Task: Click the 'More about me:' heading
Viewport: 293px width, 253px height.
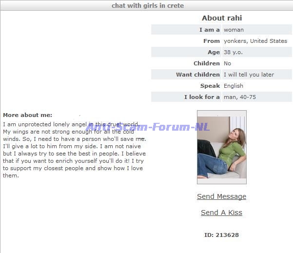Action: 28,115
